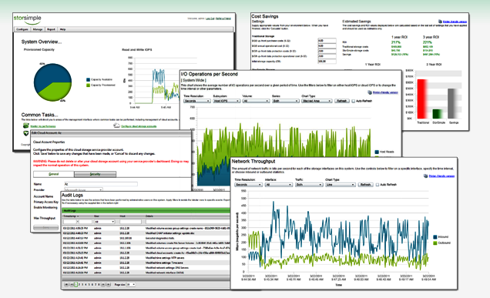Image resolution: width=490 pixels, height=298 pixels.
Task: Enable Auto Refresh in Network Throughput window
Action: [x=378, y=185]
